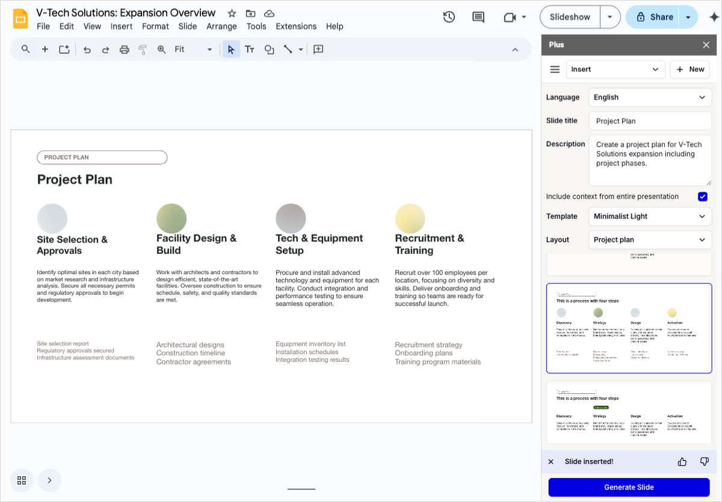Select the Project Plan heading on slide
722x502 pixels.
[x=75, y=180]
